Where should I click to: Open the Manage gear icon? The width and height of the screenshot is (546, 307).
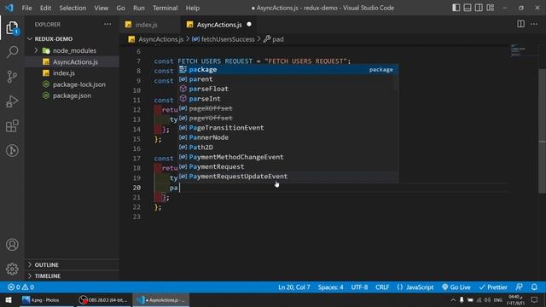pos(12,269)
